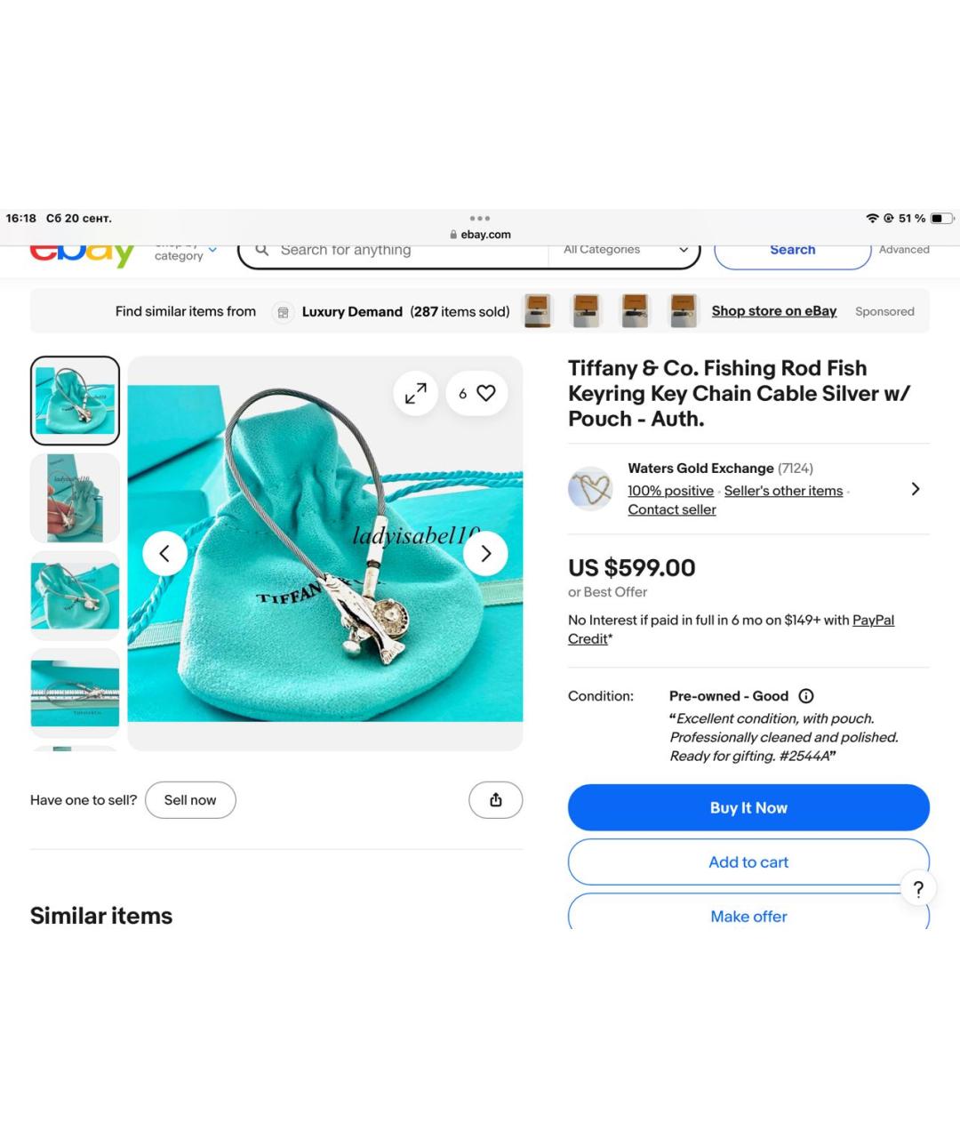Focus the Search for anything field

400,251
